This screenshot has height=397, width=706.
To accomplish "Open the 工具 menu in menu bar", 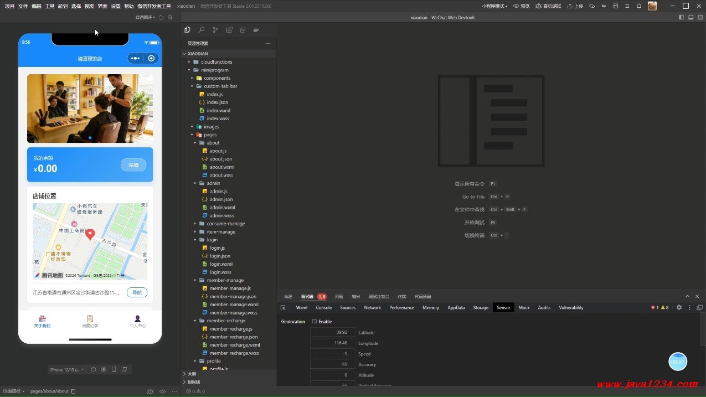I will pyautogui.click(x=49, y=6).
